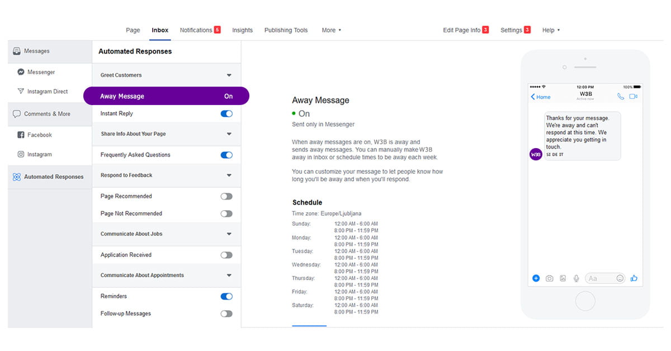The image size is (671, 351).
Task: Click the thumbs up like icon
Action: click(x=634, y=278)
